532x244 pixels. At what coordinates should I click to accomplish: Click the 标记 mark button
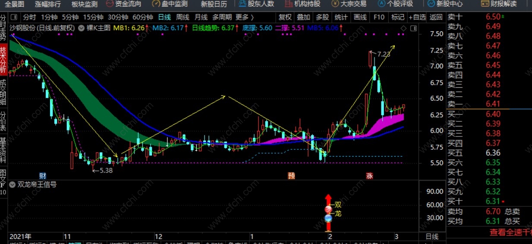(397, 18)
